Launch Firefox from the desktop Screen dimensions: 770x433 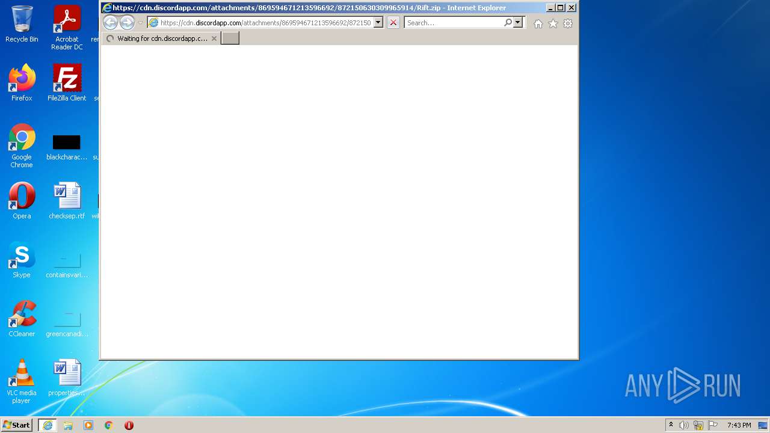(22, 82)
